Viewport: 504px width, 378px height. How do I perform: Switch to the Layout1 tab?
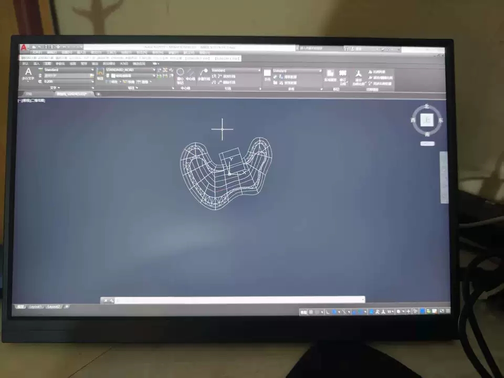(x=35, y=307)
